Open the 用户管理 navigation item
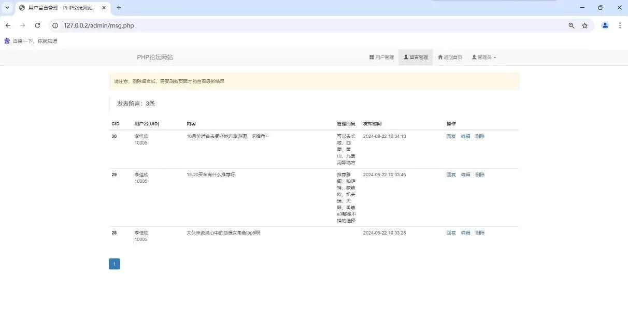 (382, 57)
